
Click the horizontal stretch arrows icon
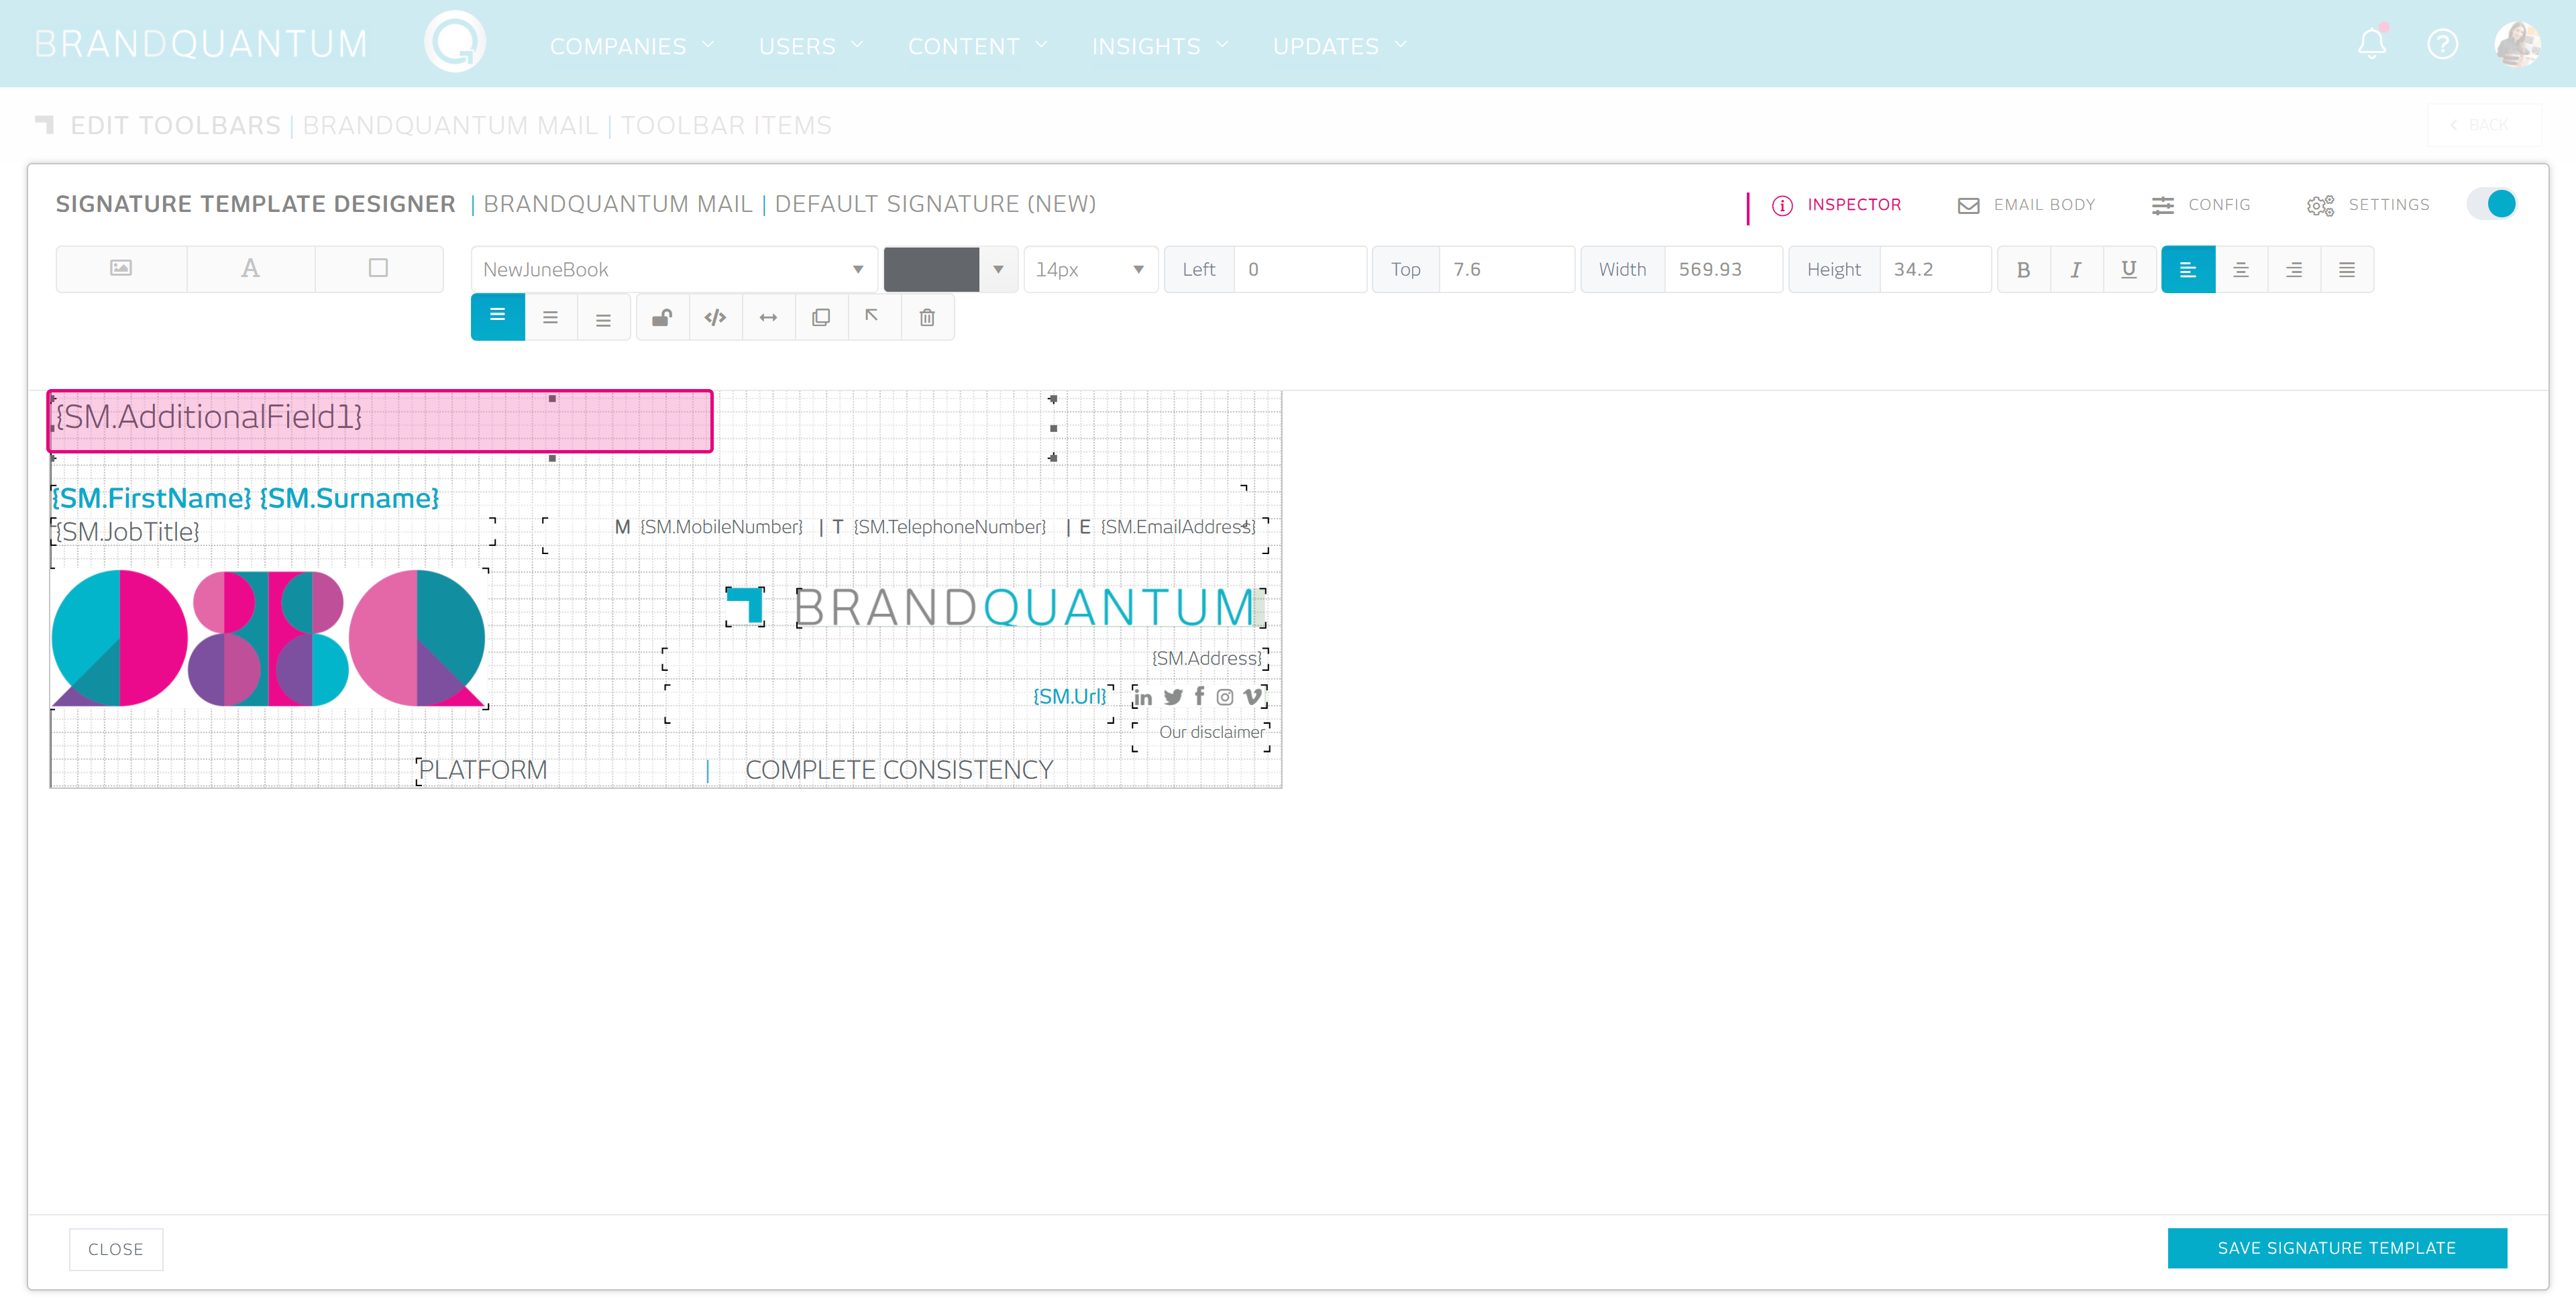click(768, 317)
